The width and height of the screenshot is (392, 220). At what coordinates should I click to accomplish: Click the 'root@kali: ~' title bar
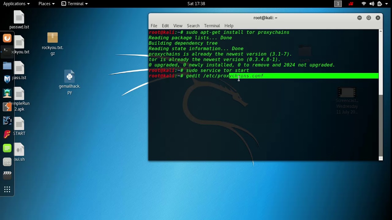265,18
